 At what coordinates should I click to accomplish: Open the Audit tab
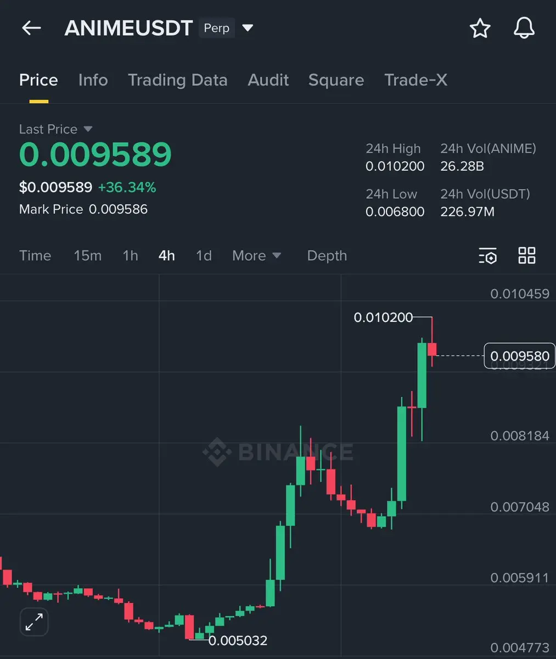click(x=268, y=80)
